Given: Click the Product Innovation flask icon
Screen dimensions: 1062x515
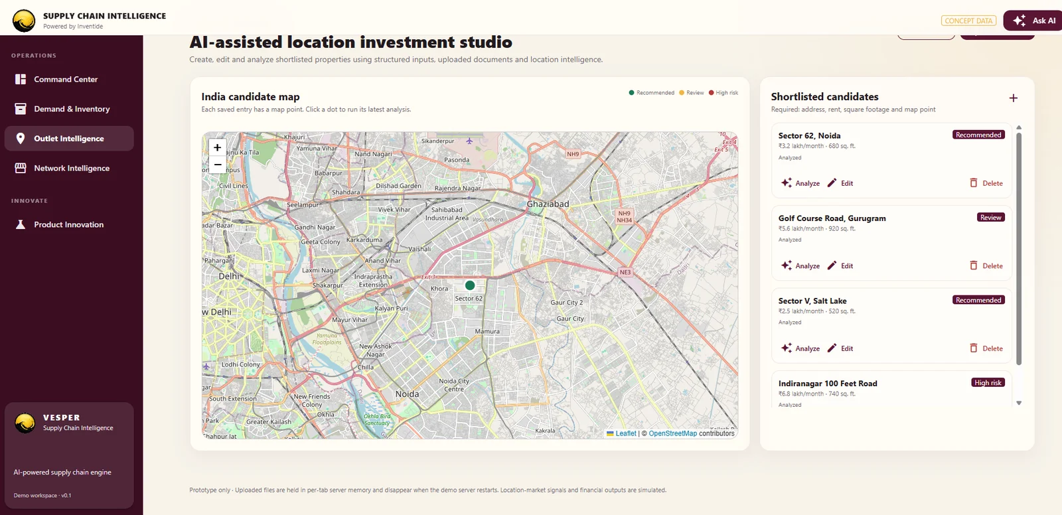Looking at the screenshot, I should click(x=21, y=225).
